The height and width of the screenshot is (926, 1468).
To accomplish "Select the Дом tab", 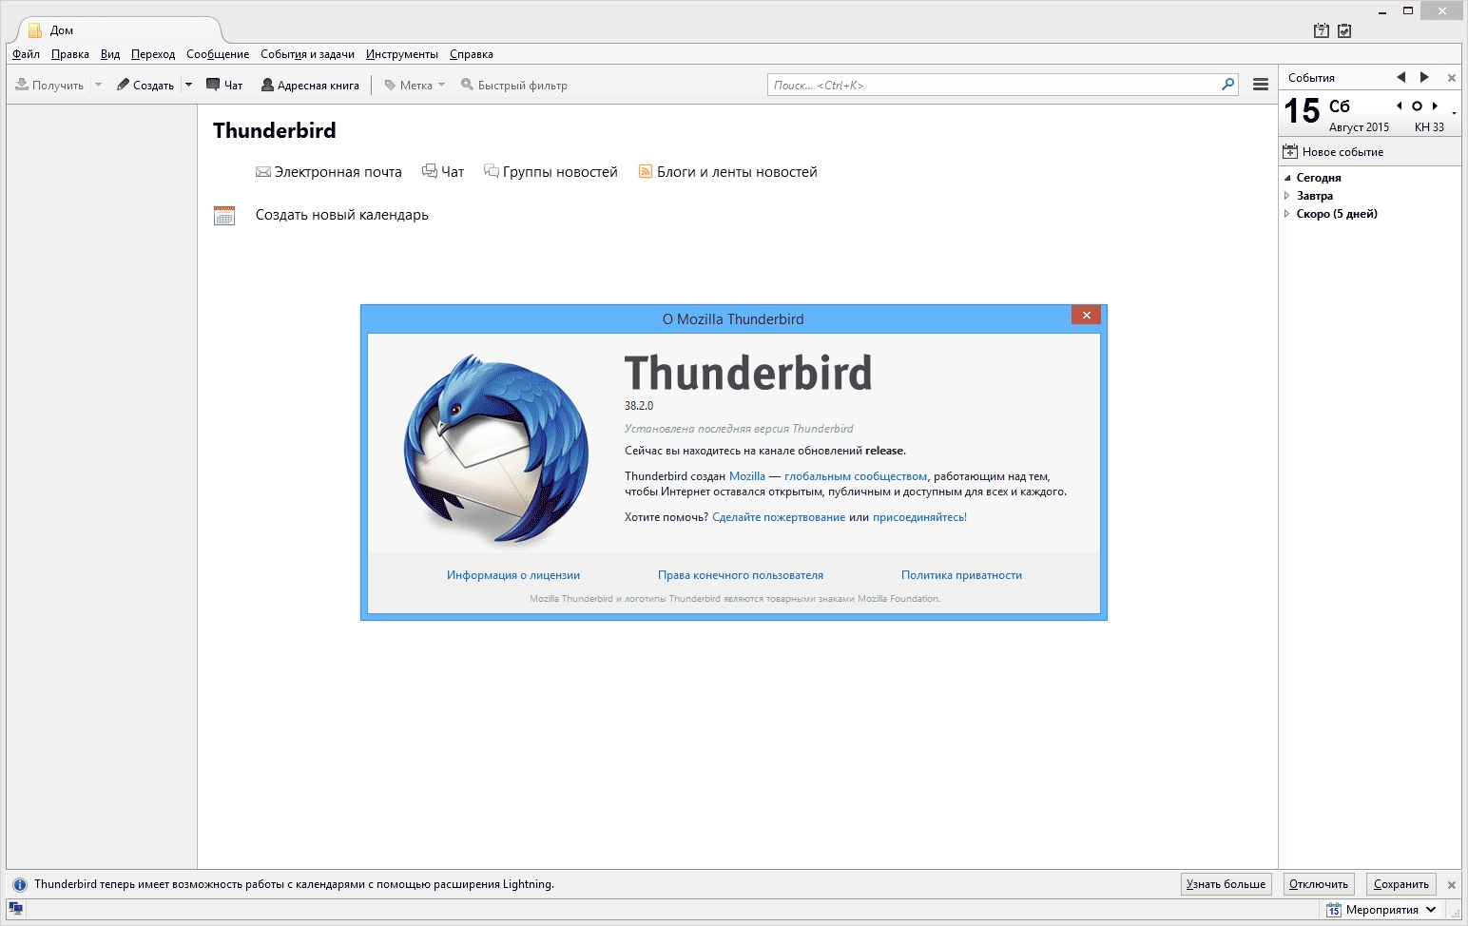I will coord(119,30).
